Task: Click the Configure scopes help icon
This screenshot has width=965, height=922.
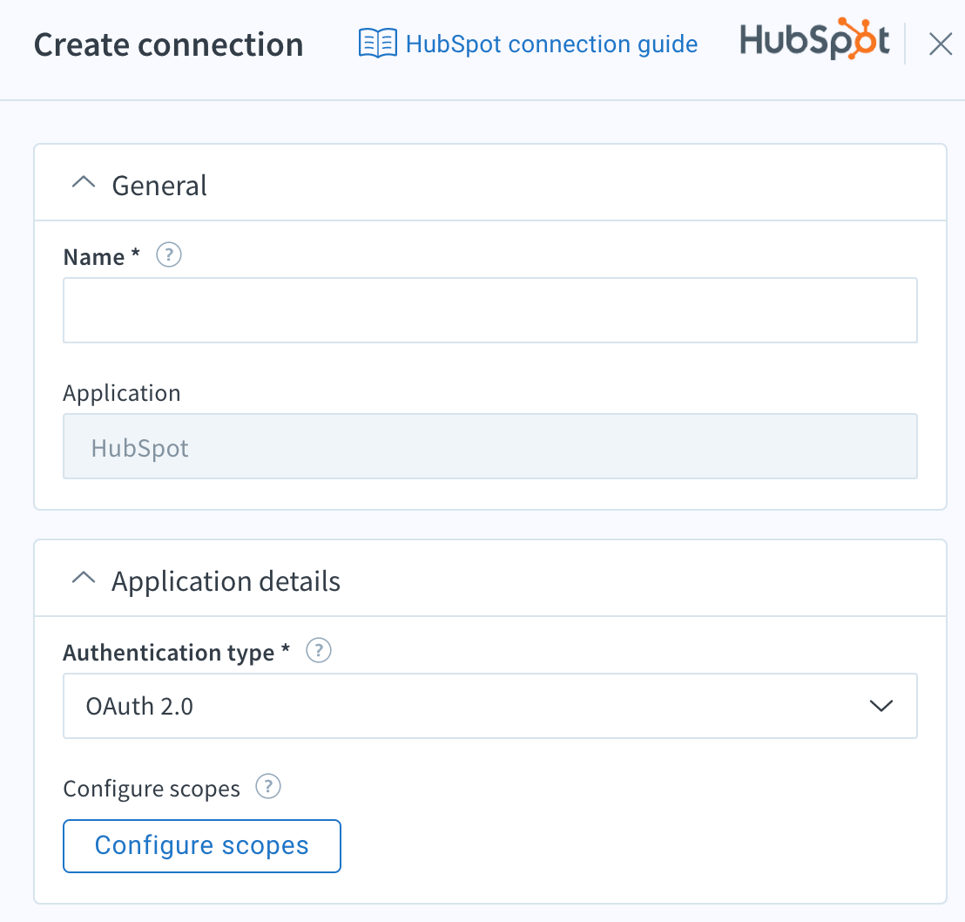Action: (268, 786)
